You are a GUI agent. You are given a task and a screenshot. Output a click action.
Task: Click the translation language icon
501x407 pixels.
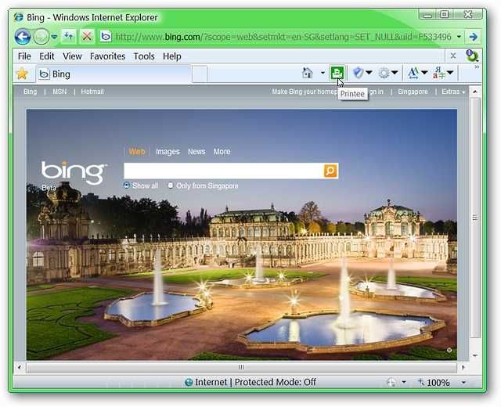tap(439, 73)
